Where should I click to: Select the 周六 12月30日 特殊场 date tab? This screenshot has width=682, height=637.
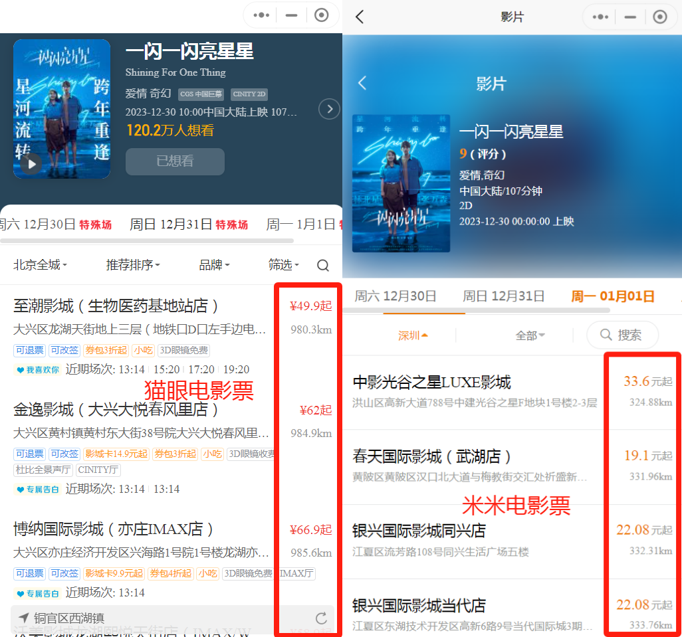[x=56, y=225]
